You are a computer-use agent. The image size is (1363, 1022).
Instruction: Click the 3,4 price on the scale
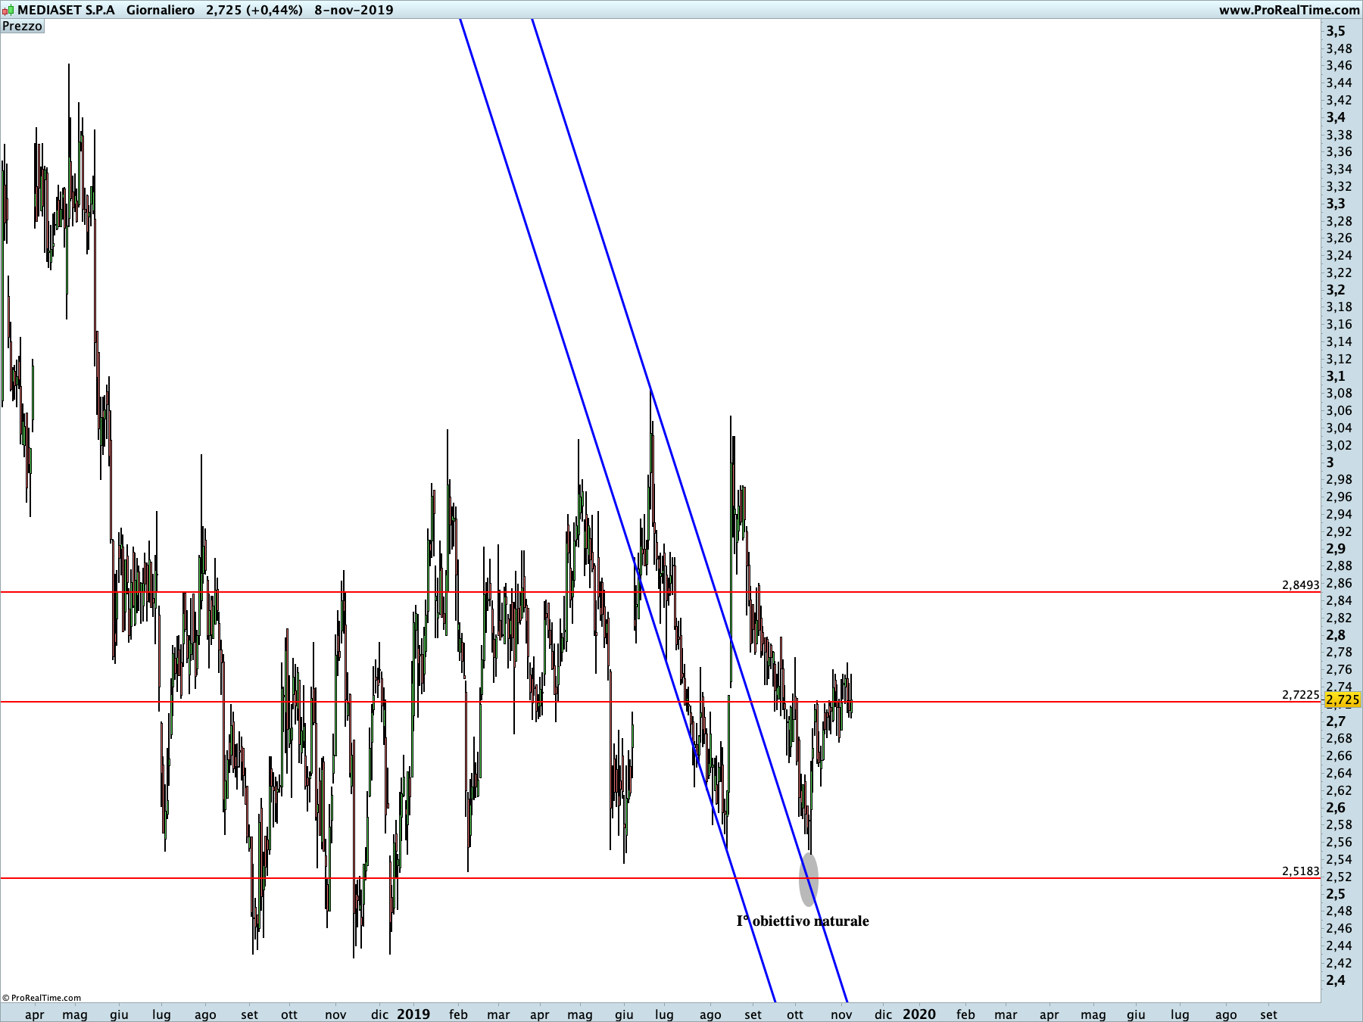tap(1336, 117)
